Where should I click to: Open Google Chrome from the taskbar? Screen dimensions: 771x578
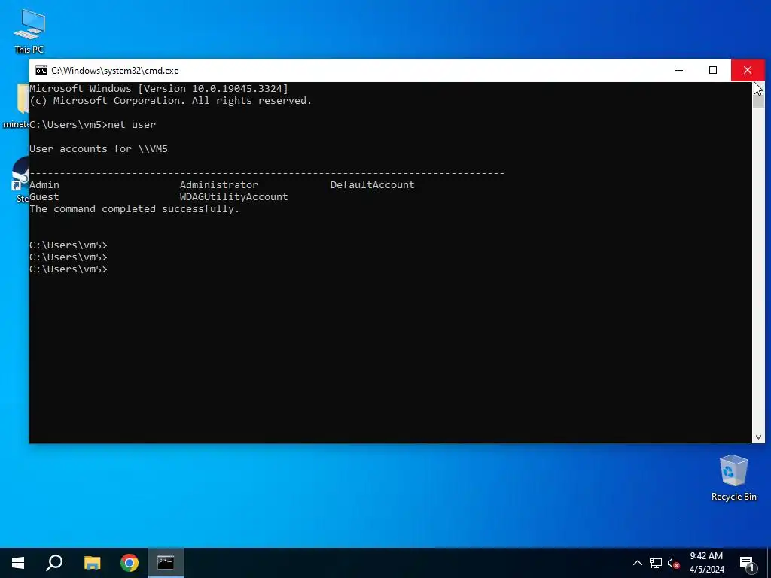(x=130, y=563)
